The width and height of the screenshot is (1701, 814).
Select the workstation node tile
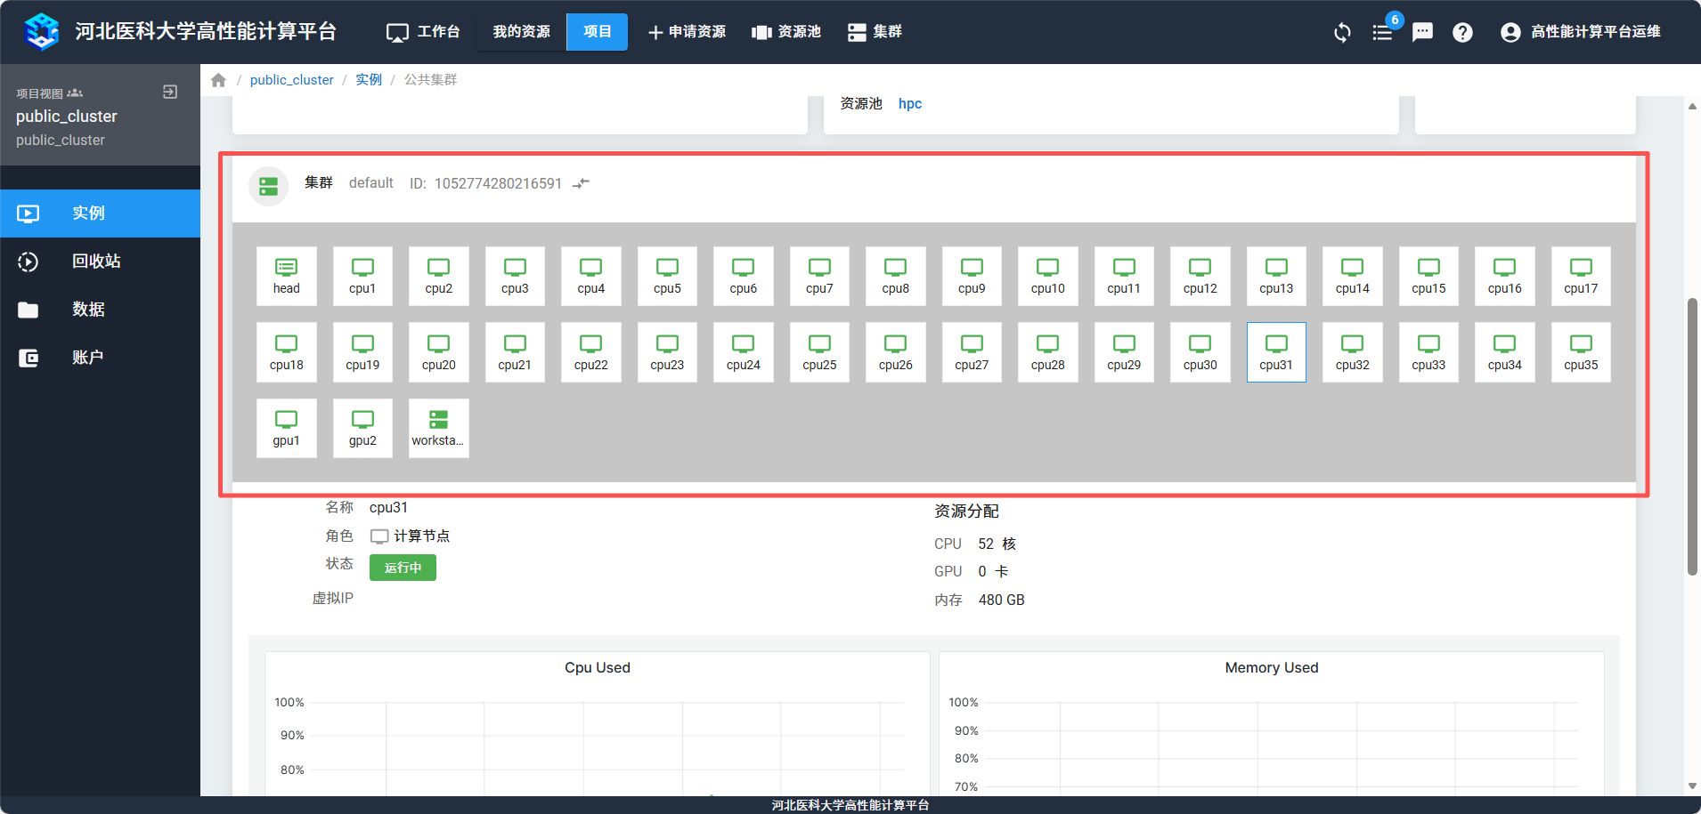pos(438,428)
